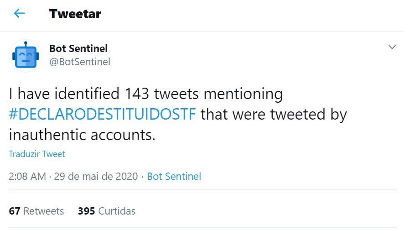
Task: Click the 2:08 AM timestamp
Action: point(27,176)
